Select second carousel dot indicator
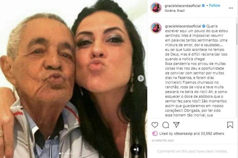This screenshot has width=238, height=158. click(63, 154)
